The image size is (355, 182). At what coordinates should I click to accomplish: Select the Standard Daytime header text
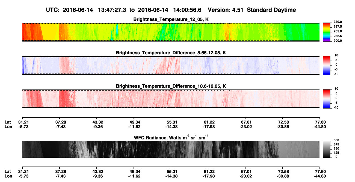pos(271,10)
